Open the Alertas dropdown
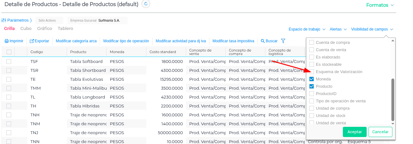This screenshot has height=144, width=413. pyautogui.click(x=338, y=29)
